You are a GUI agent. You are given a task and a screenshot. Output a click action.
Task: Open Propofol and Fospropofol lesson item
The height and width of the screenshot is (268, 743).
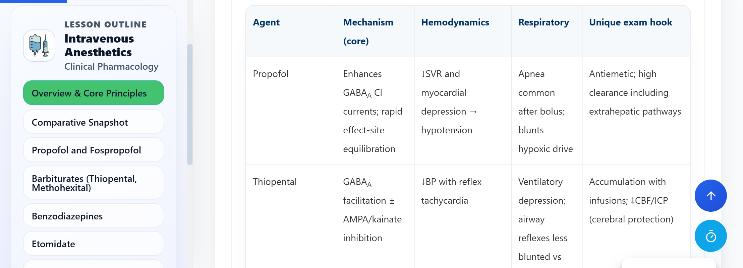point(94,150)
